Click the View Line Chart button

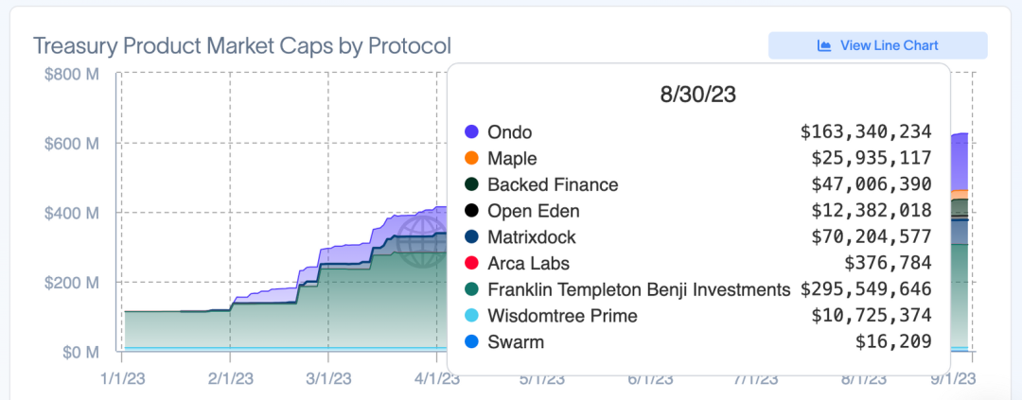(877, 45)
